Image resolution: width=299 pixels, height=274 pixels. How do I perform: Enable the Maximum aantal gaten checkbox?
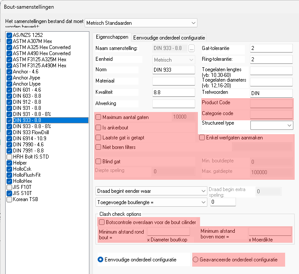99,117
